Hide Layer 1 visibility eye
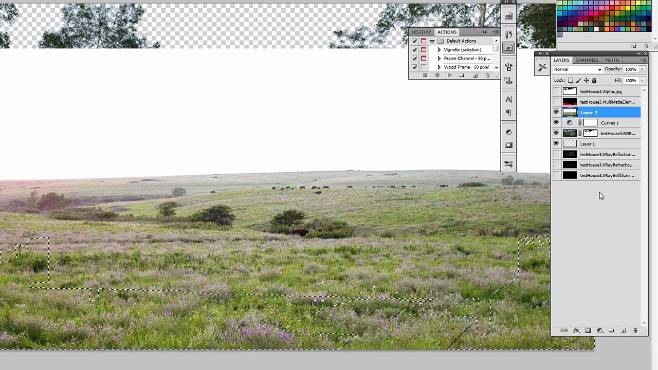The width and height of the screenshot is (658, 370). [x=556, y=144]
